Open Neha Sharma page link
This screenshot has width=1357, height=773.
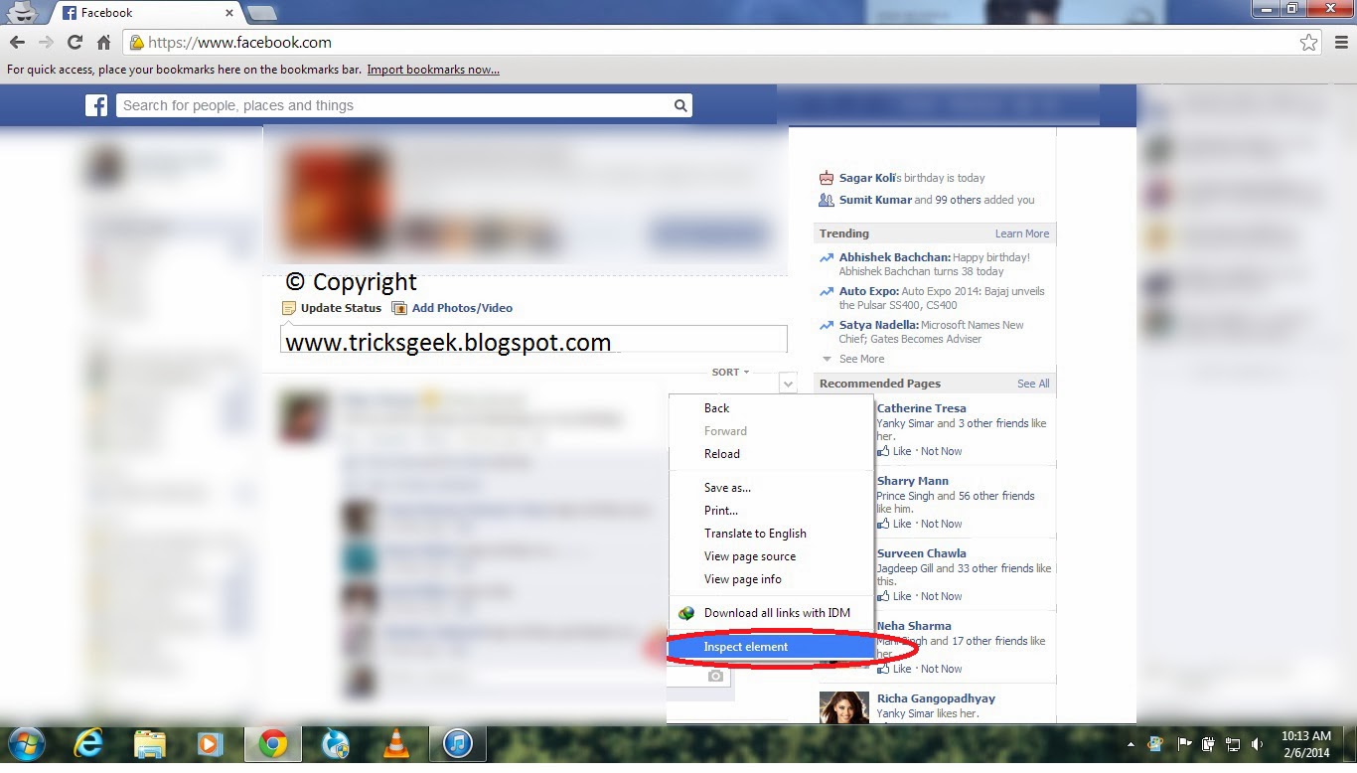[914, 626]
